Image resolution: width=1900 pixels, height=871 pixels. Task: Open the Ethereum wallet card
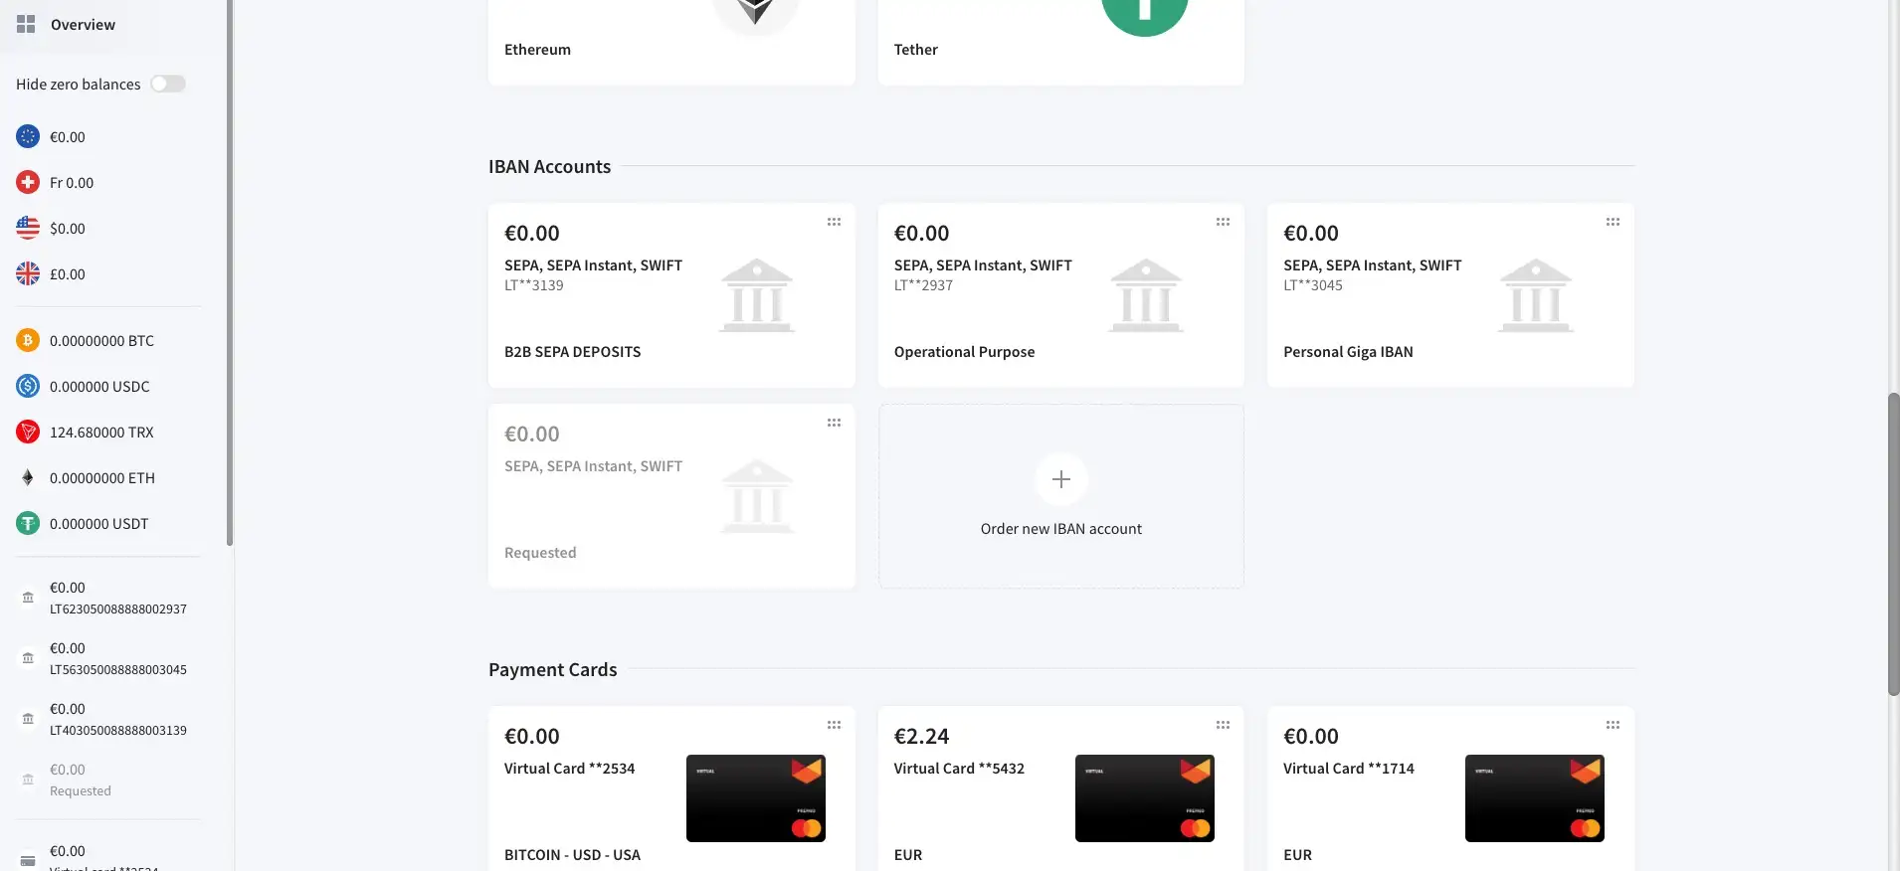point(671,45)
